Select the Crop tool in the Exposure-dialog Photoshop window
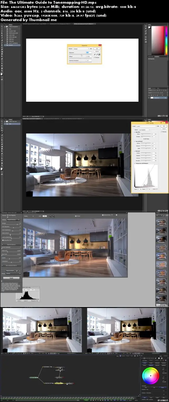This screenshot has height=402, width=169. tap(2, 36)
